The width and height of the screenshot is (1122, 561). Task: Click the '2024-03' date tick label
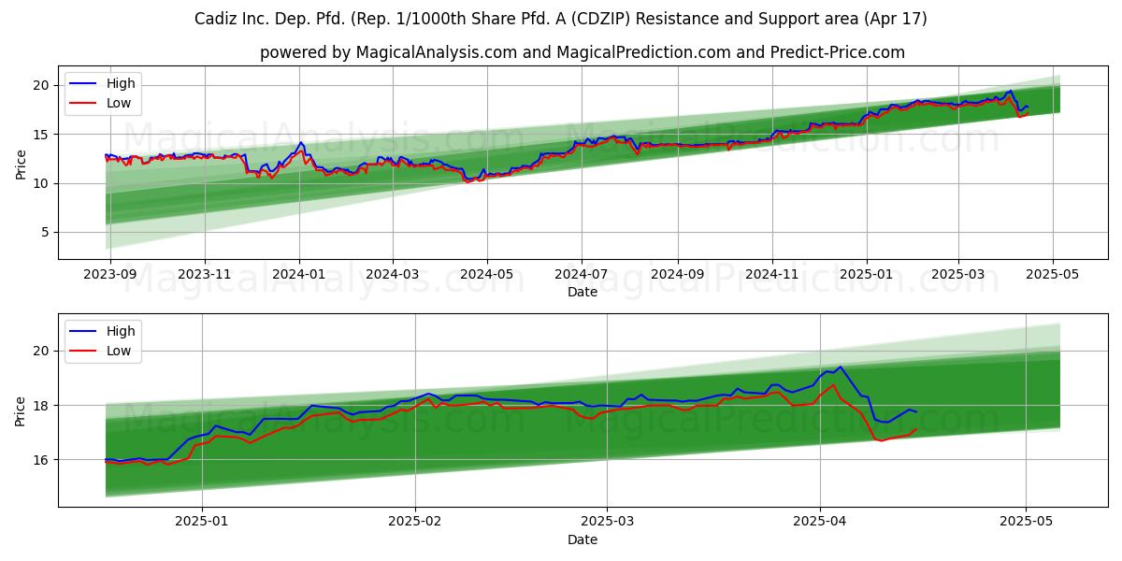[392, 274]
